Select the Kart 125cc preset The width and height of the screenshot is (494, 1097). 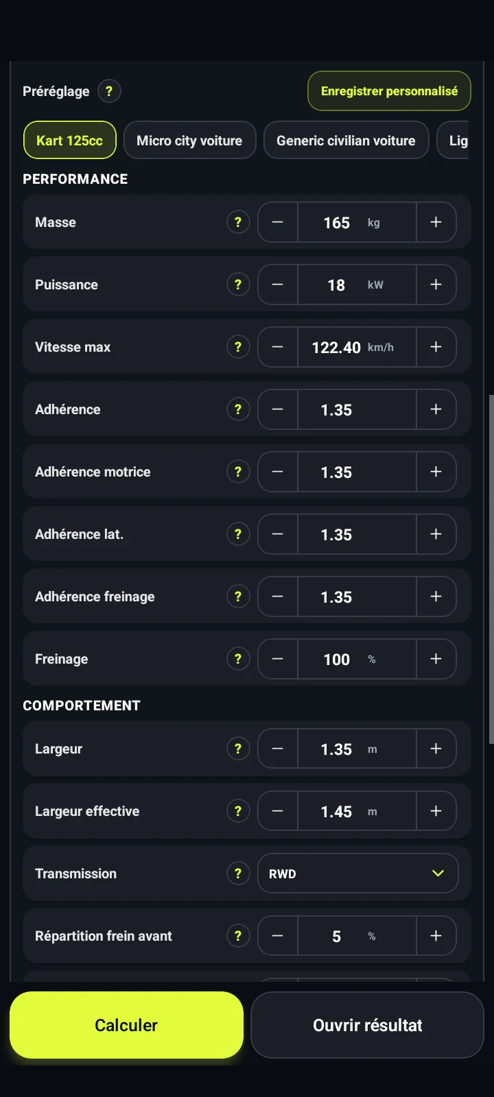(70, 141)
